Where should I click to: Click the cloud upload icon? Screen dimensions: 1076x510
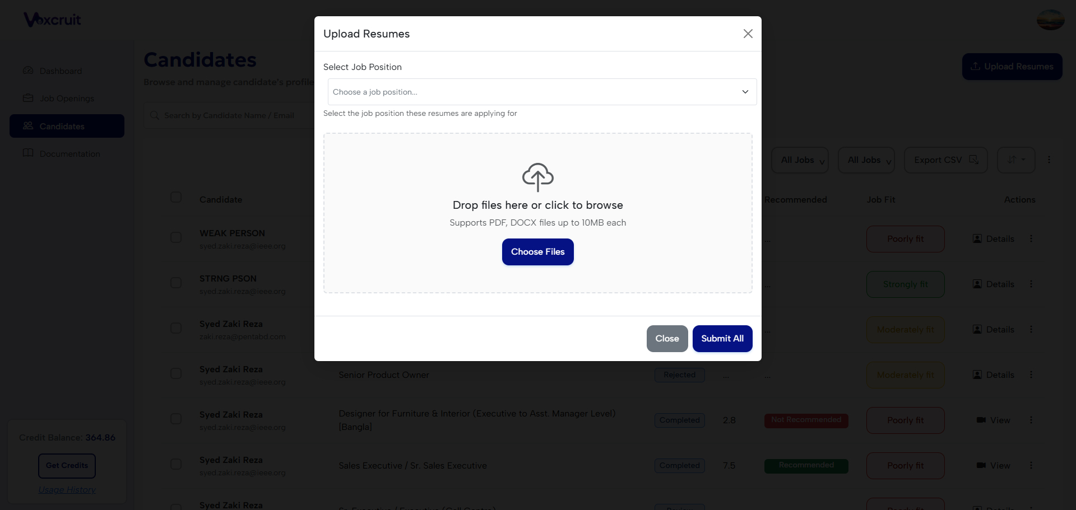[538, 177]
